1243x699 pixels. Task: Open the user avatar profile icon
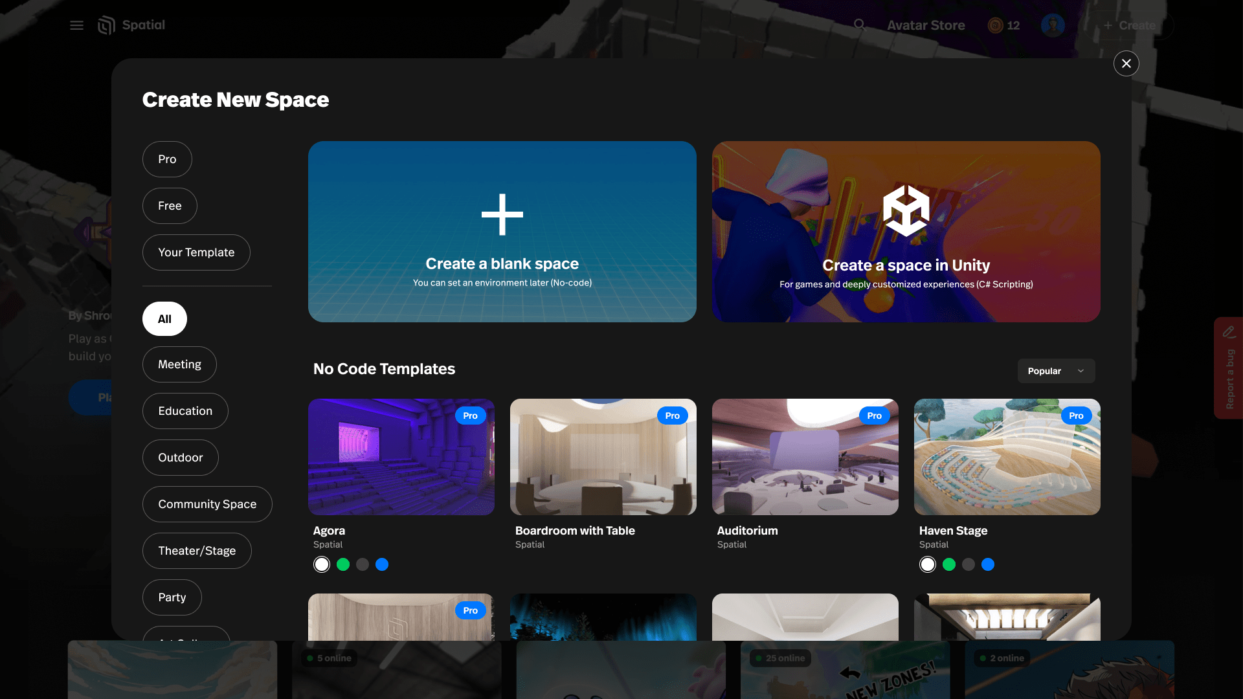click(1053, 25)
